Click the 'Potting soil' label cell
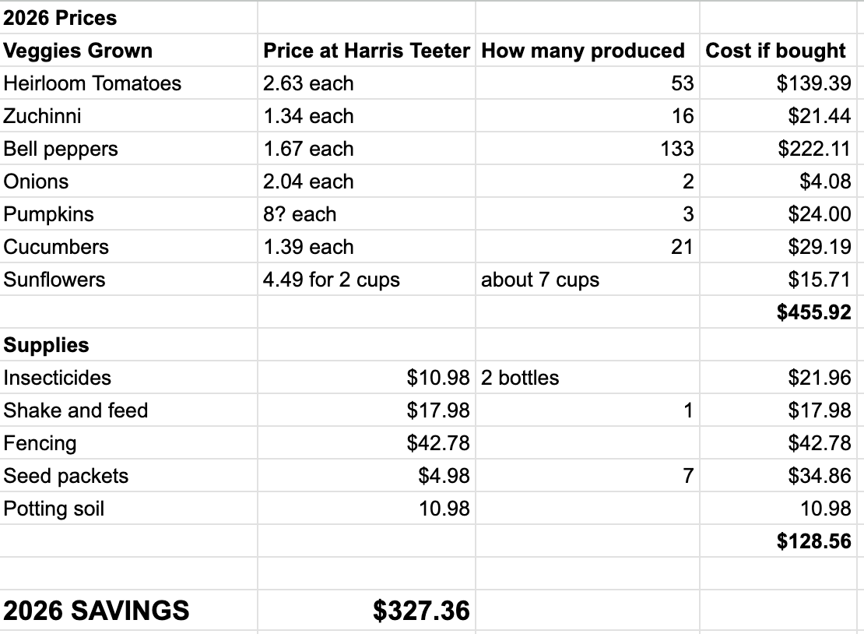 [128, 509]
